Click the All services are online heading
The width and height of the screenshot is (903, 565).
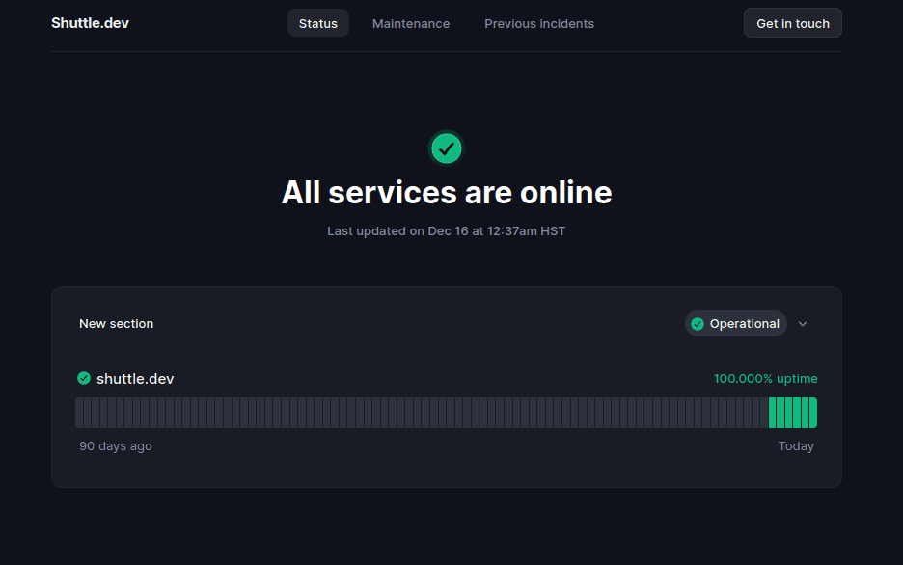click(447, 193)
